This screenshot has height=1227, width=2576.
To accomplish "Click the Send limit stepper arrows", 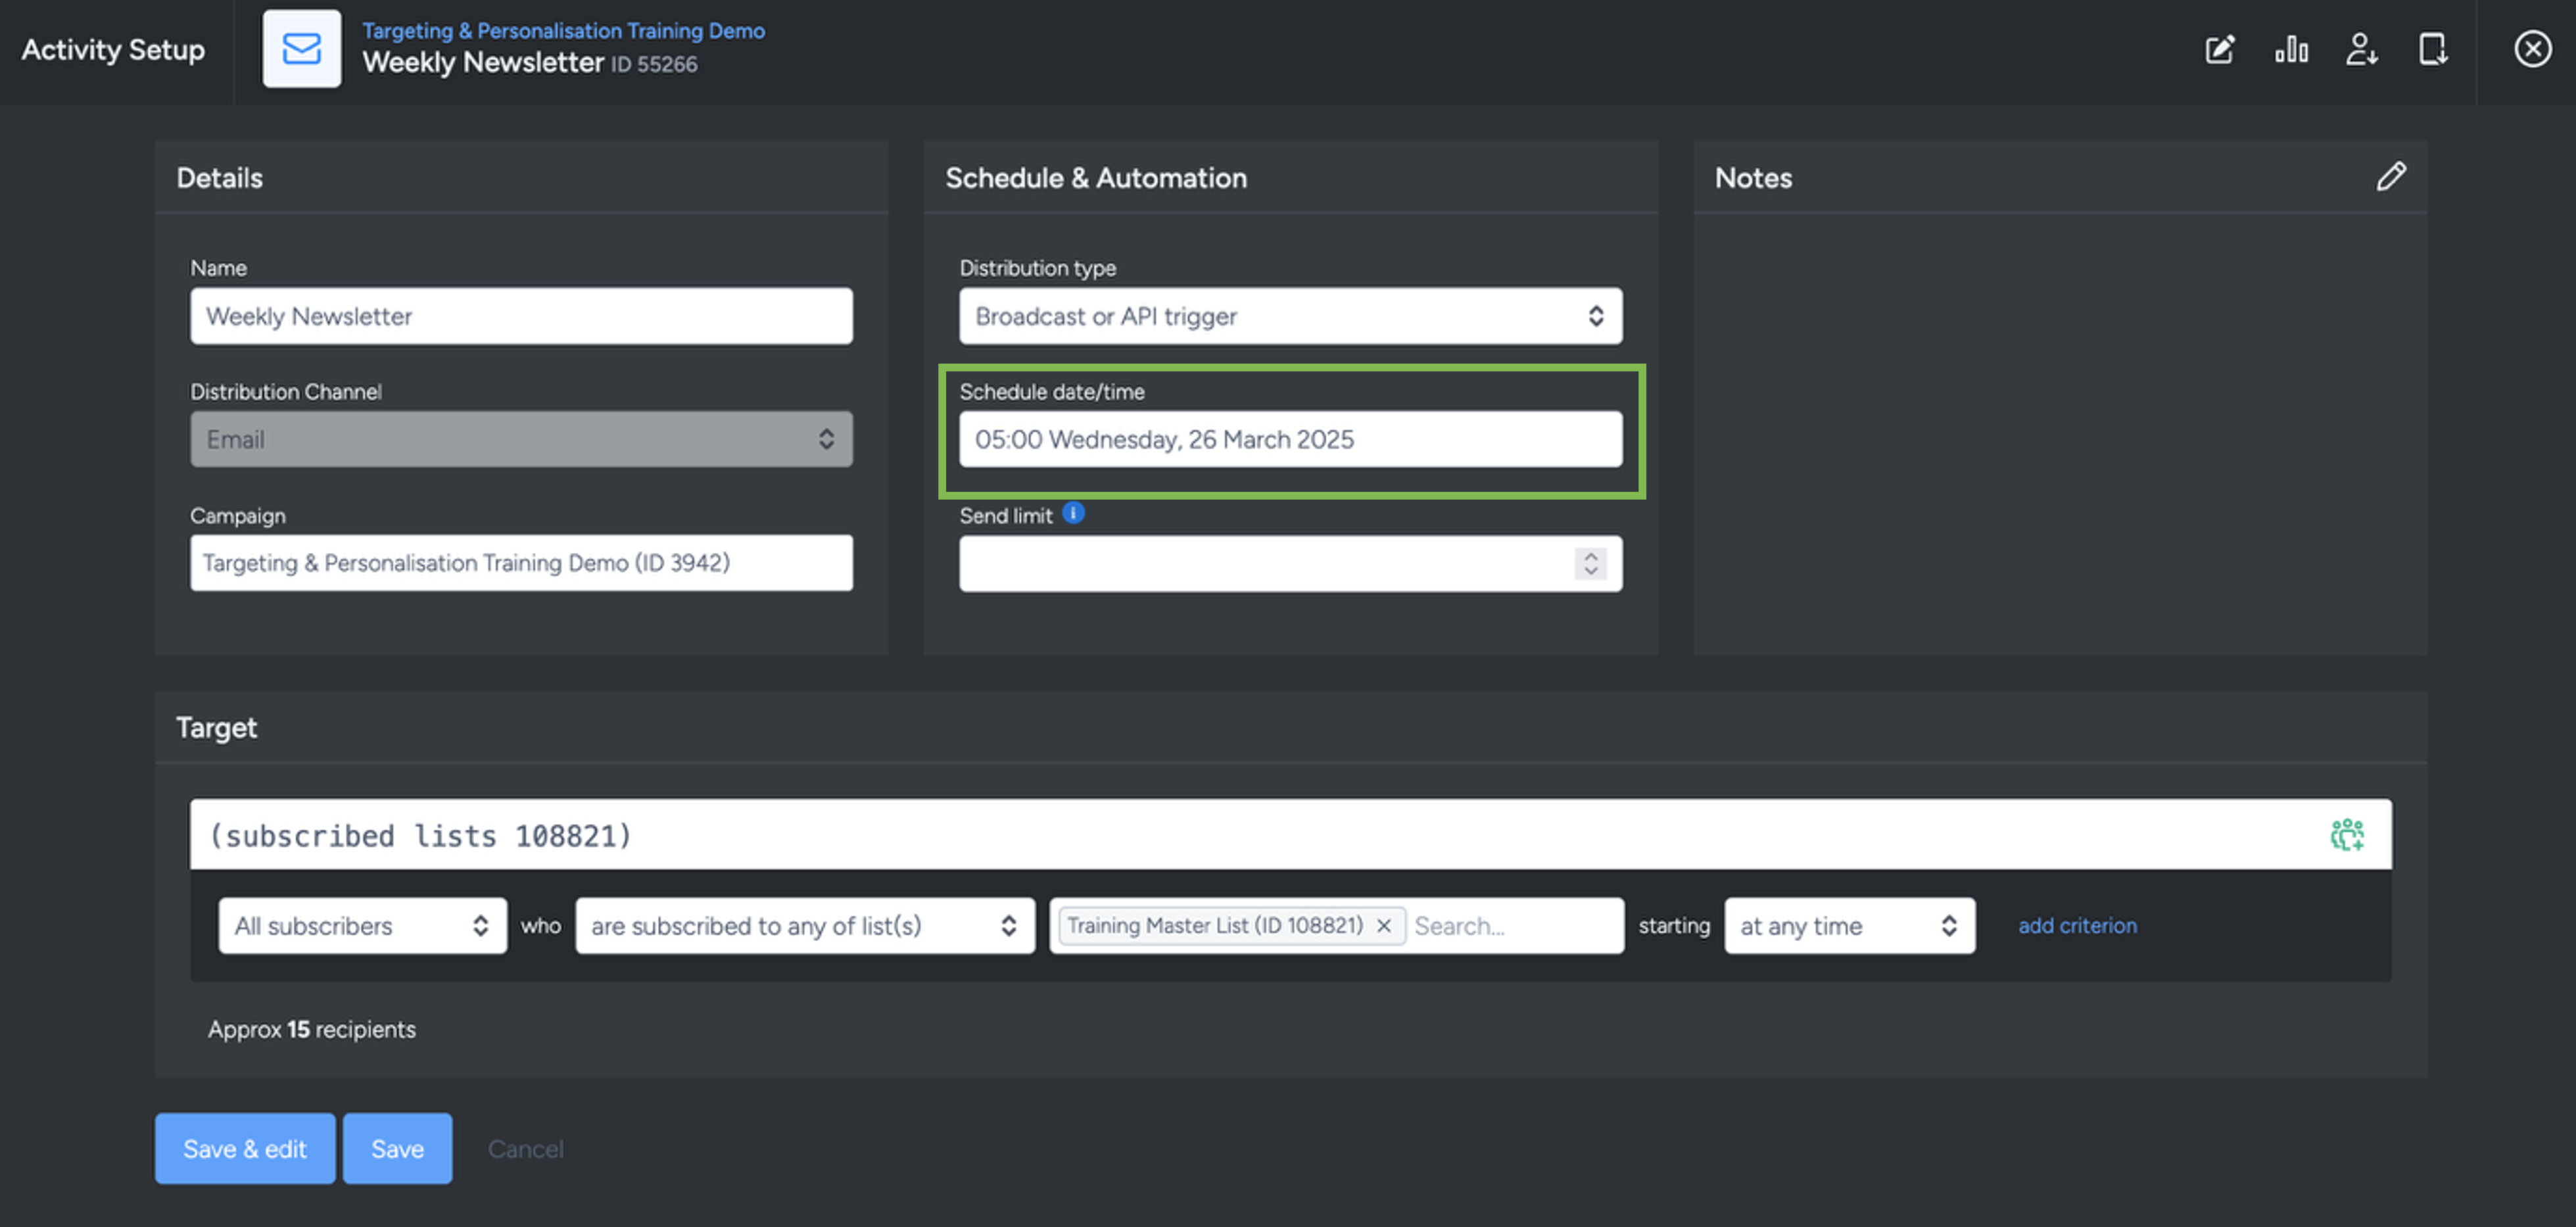I will (x=1590, y=563).
